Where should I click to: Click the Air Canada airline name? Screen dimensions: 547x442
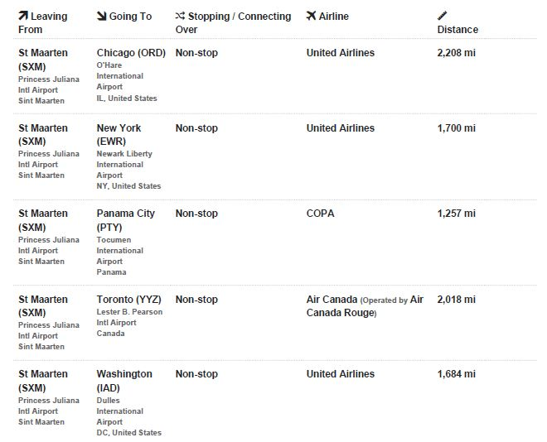[332, 300]
